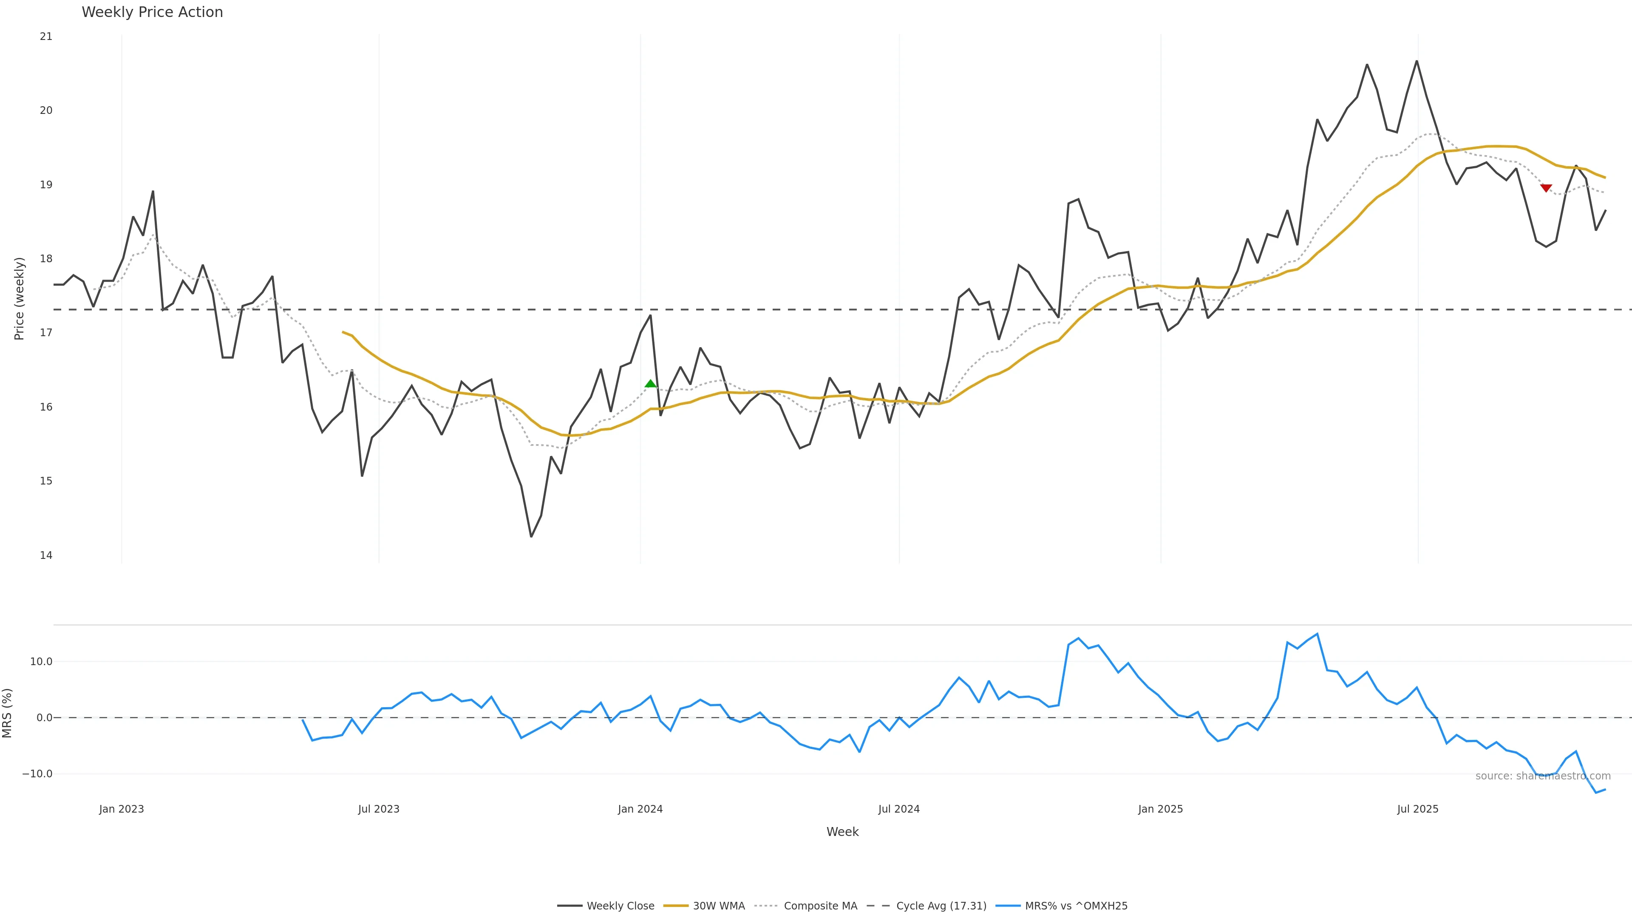
Task: Click the Week x-axis title
Action: 842,832
